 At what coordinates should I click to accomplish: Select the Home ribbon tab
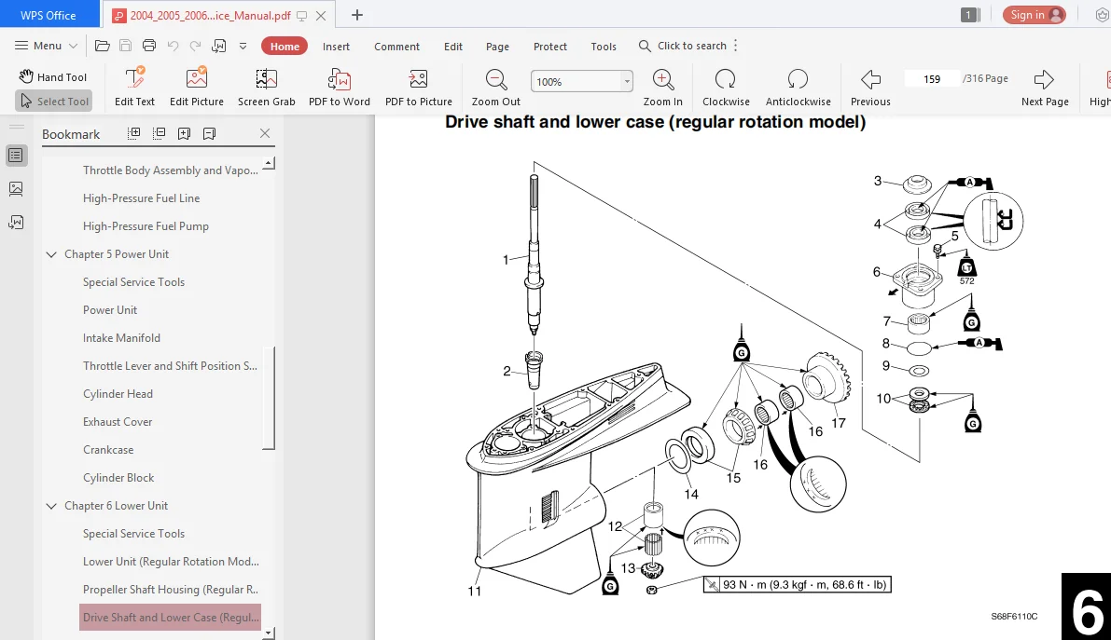click(285, 46)
